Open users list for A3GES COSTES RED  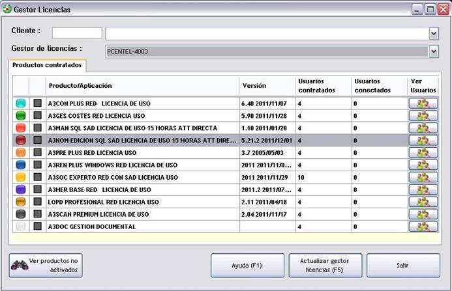pos(423,115)
